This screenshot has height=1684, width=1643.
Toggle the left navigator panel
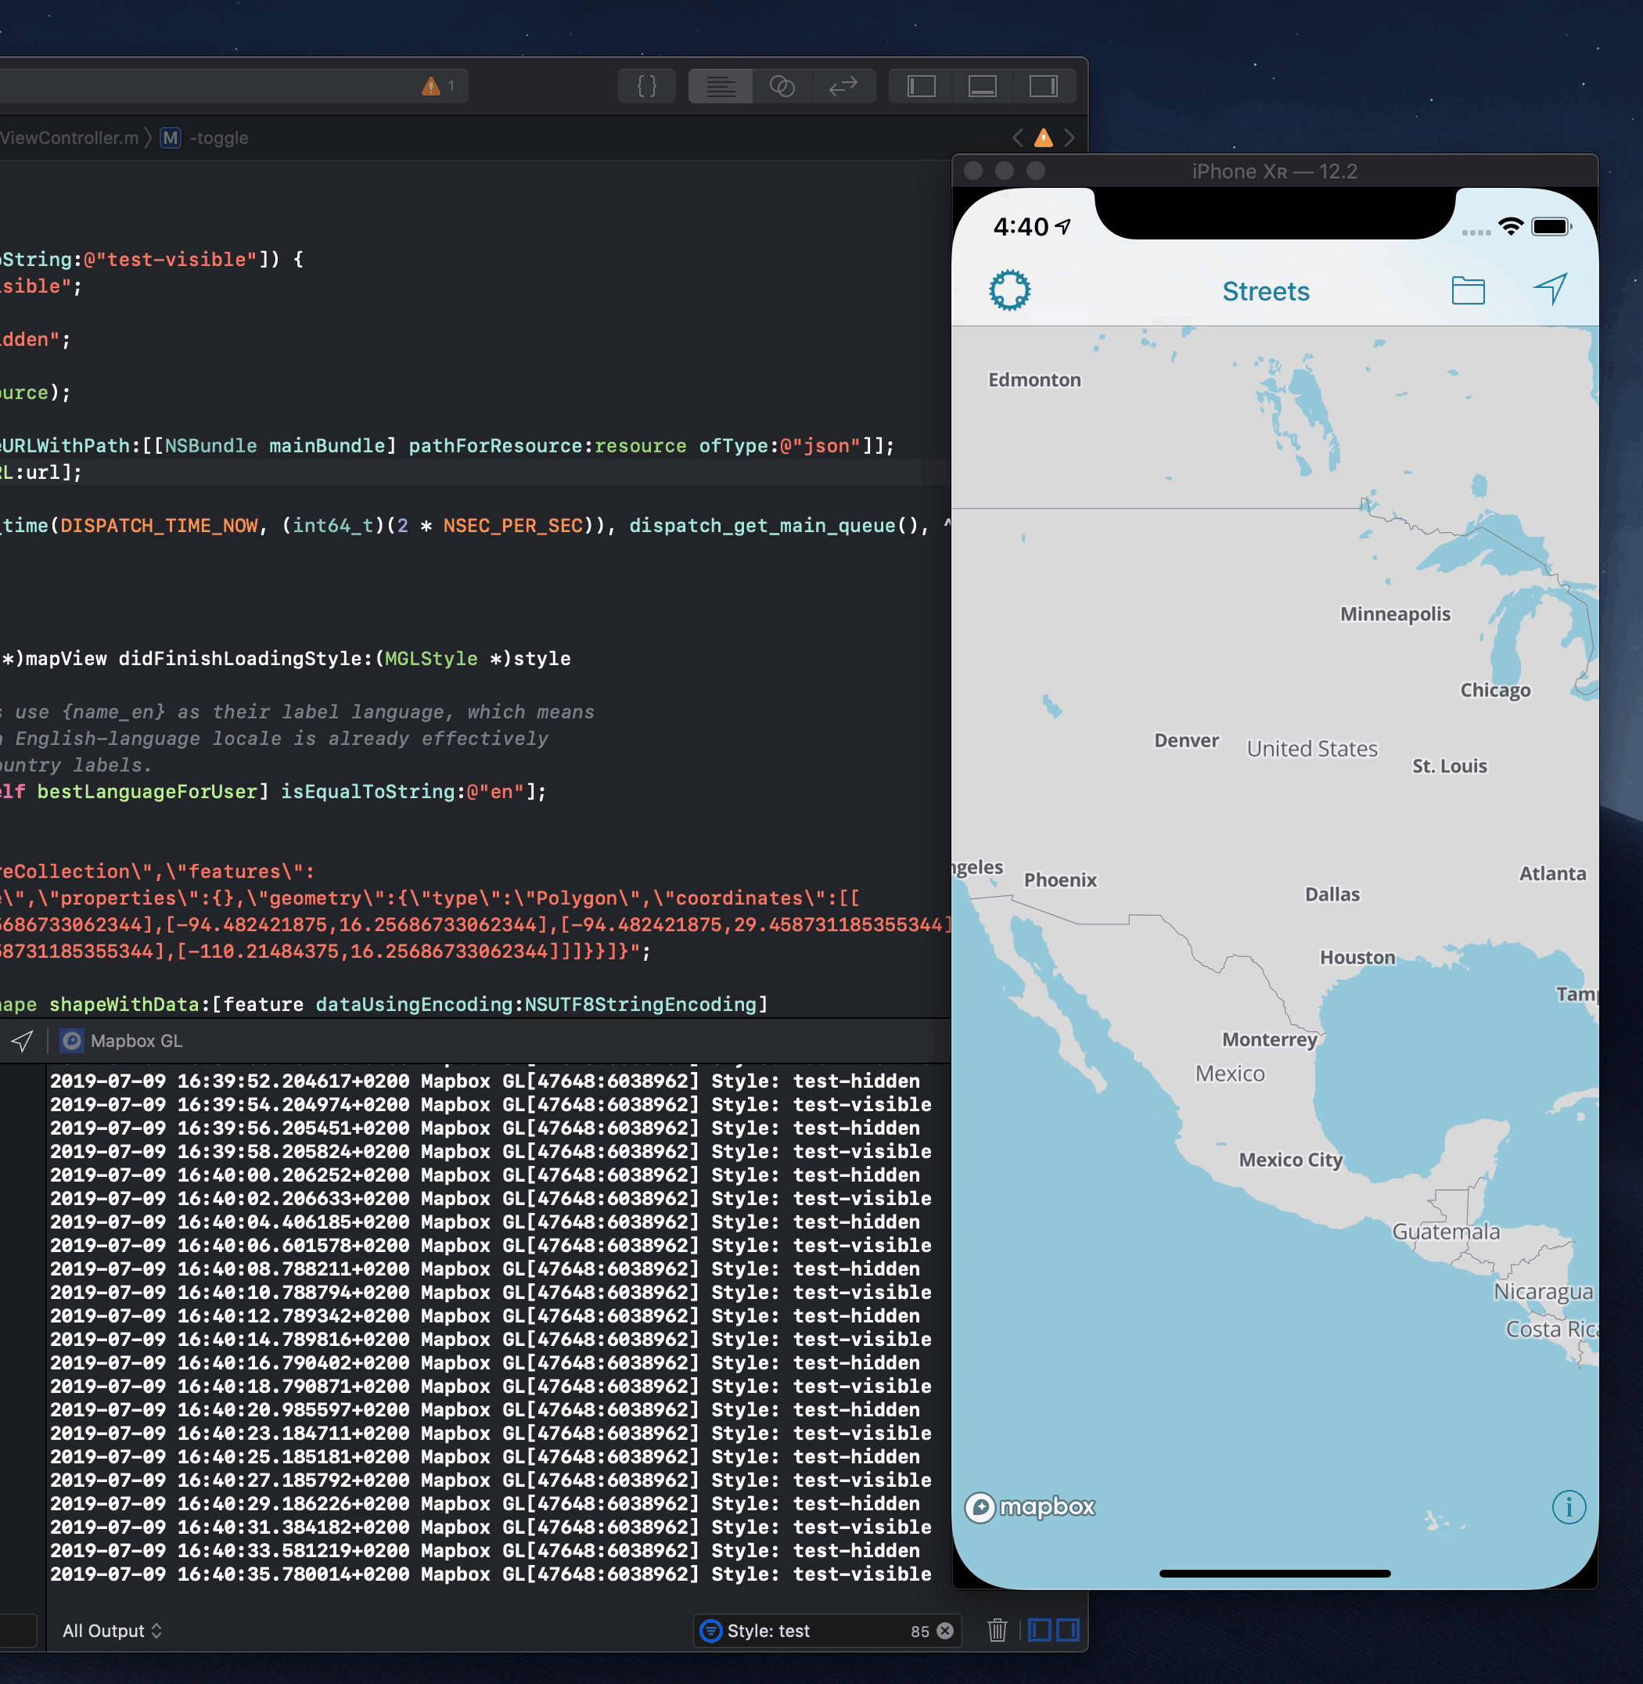coord(922,86)
